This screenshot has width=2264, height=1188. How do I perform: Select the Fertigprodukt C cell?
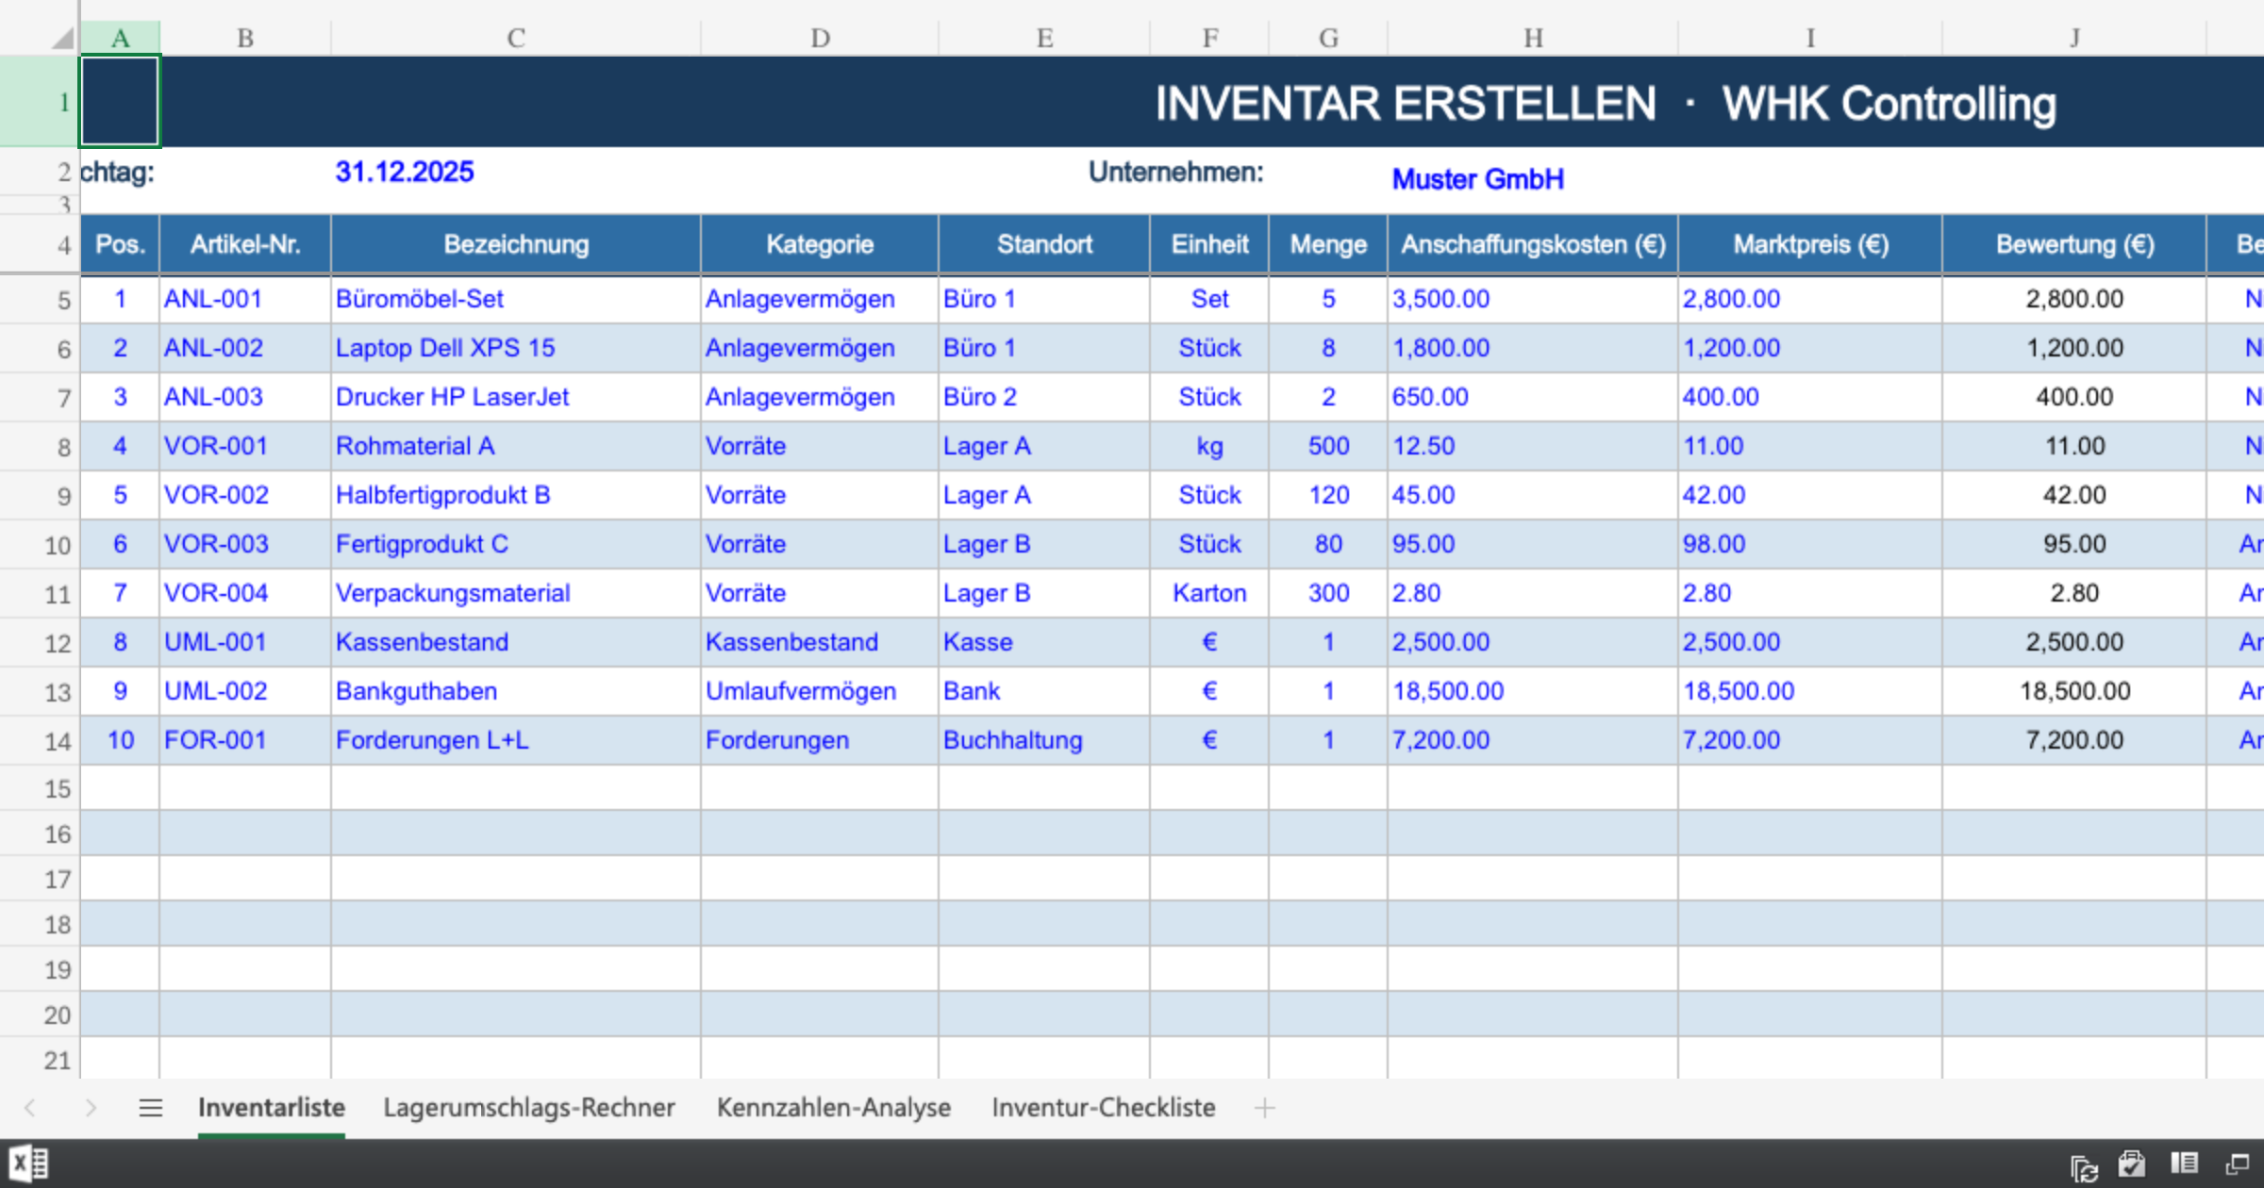pos(516,544)
